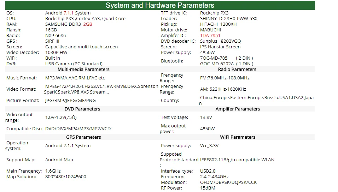Click the Modulation: label
Viewport: 338px width, 192px height.
click(x=174, y=182)
